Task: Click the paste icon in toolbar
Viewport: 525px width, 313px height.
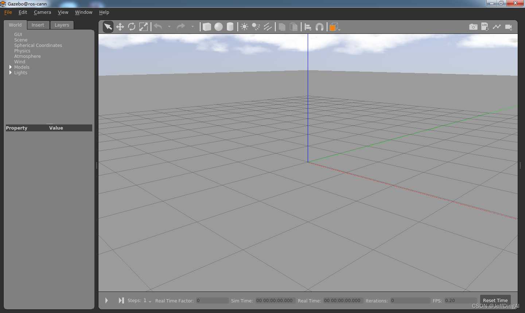Action: (x=293, y=27)
